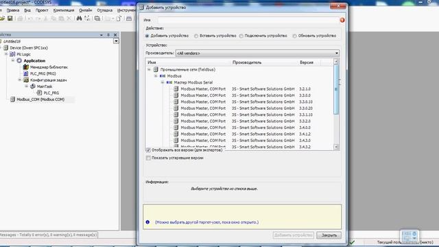The width and height of the screenshot is (439, 247).
Task: Click the Find and Replace toolbar icon
Action: point(87,19)
